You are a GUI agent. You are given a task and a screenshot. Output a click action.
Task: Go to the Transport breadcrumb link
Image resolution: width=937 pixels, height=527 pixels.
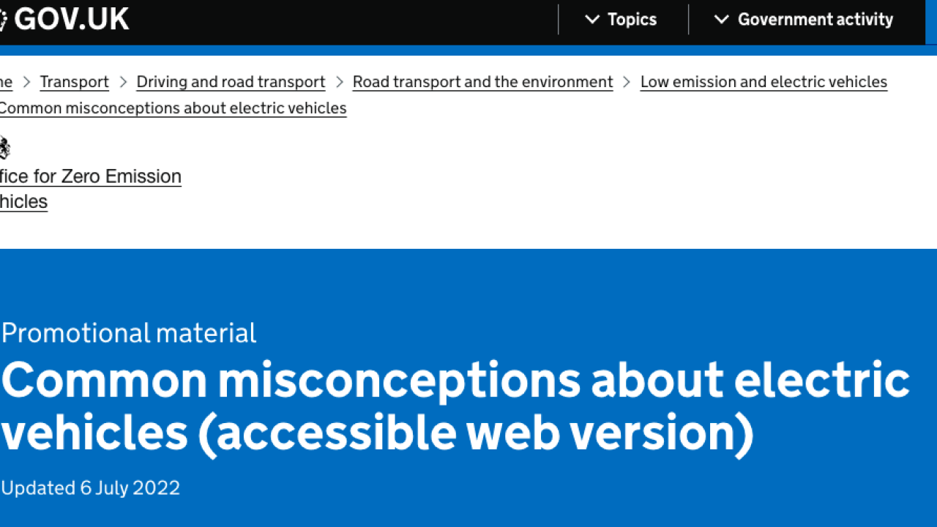click(75, 82)
